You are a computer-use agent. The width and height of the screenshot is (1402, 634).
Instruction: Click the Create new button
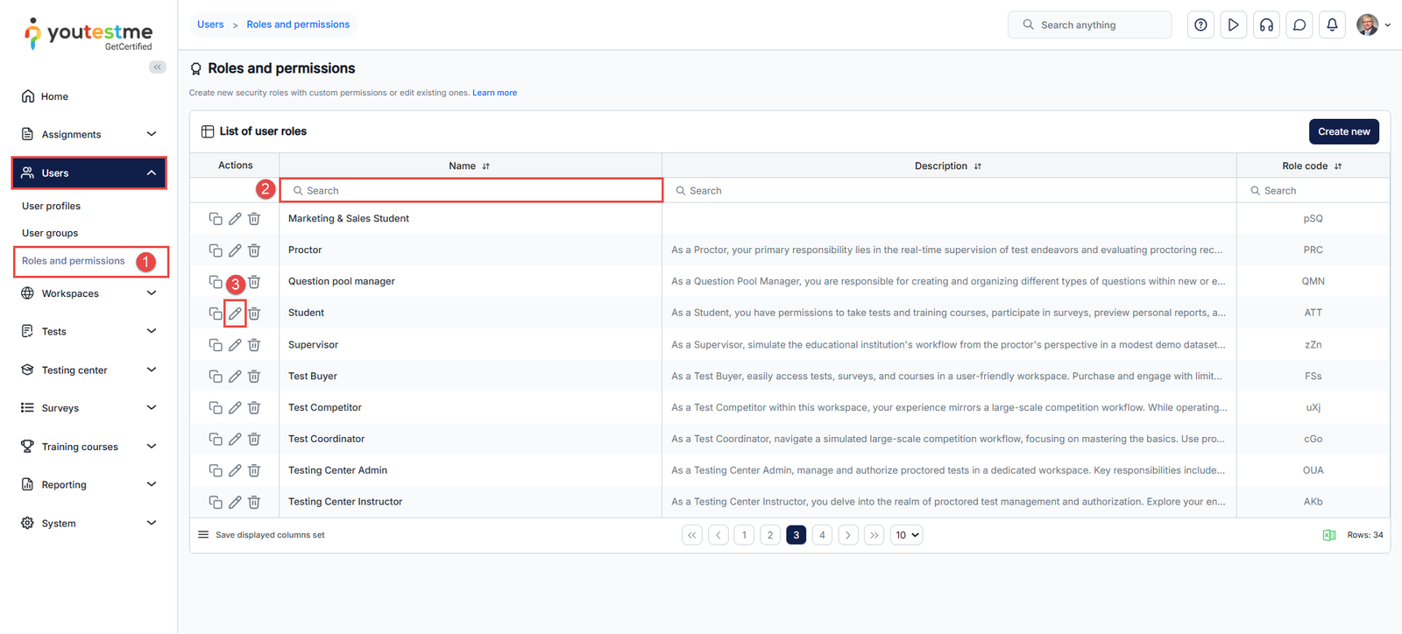(x=1343, y=131)
